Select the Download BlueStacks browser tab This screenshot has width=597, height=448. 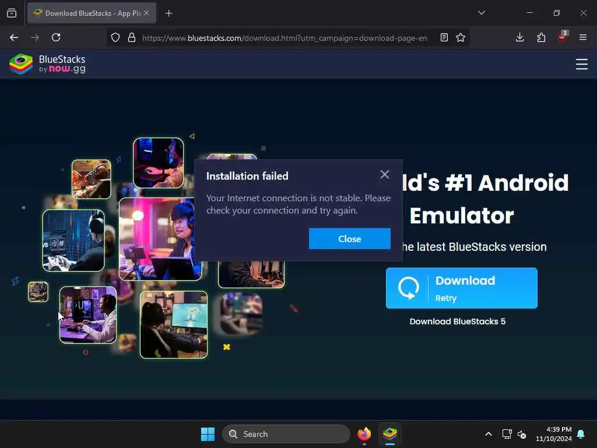[x=92, y=13]
